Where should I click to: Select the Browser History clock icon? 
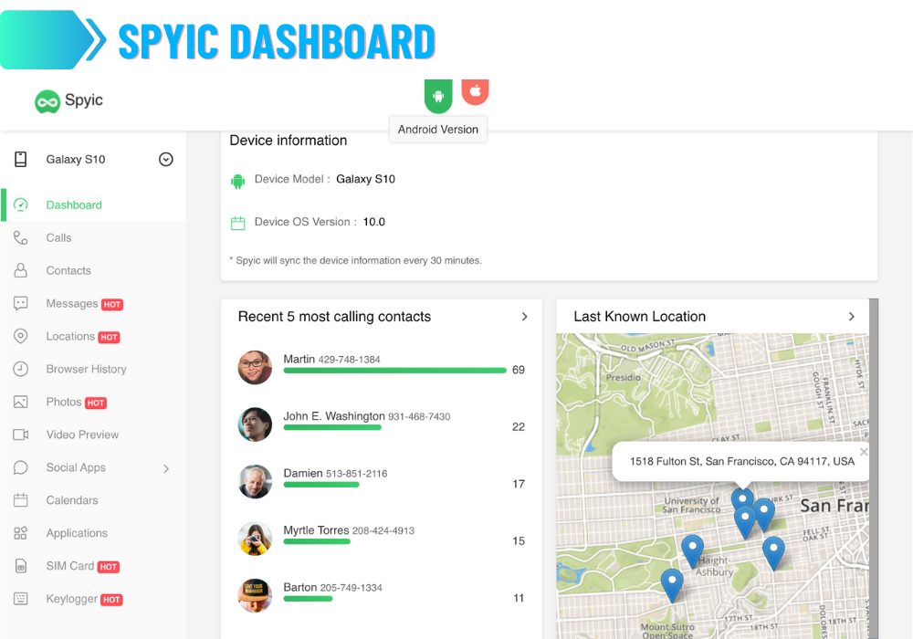20,369
